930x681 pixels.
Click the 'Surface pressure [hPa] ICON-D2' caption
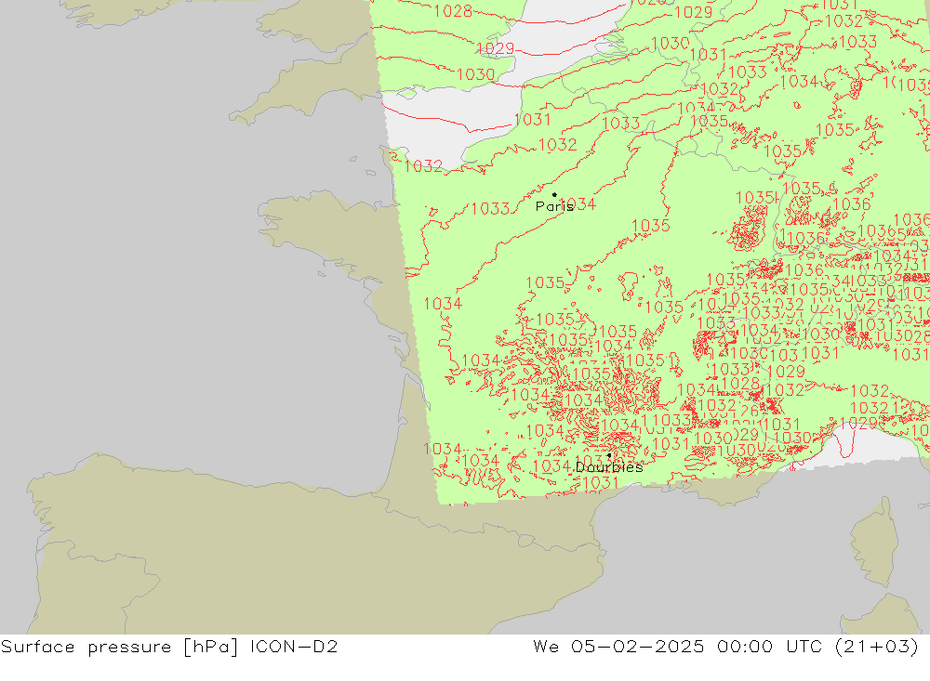(x=169, y=646)
